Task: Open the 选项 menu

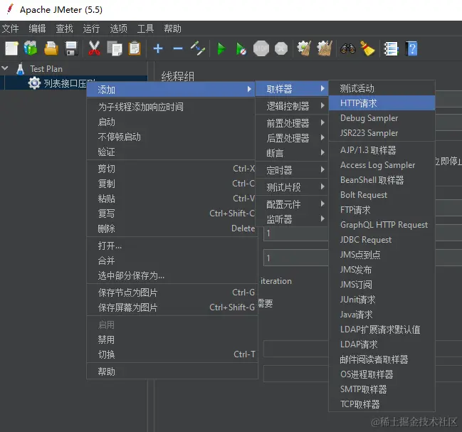Action: coord(118,28)
